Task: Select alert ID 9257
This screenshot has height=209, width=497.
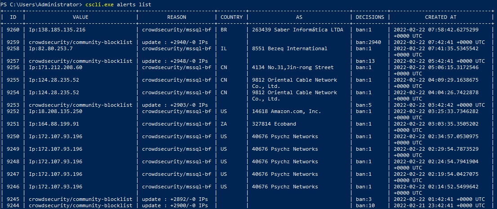Action: pyautogui.click(x=13, y=61)
